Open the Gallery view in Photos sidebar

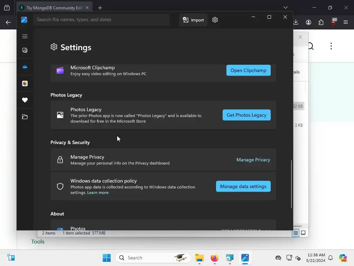pyautogui.click(x=25, y=50)
